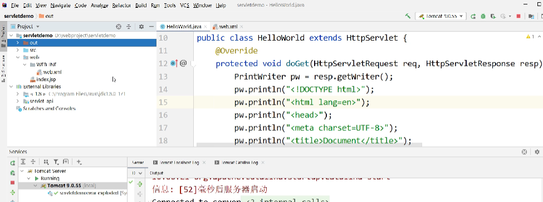Image resolution: width=543 pixels, height=202 pixels.
Task: Close the HelloWorld.java tab
Action: pyautogui.click(x=206, y=27)
